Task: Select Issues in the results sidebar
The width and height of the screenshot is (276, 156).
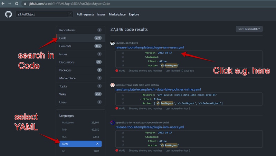Action: [x=80, y=54]
